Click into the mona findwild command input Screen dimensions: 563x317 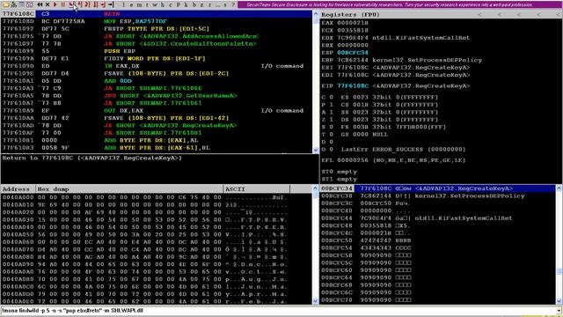click(x=278, y=311)
